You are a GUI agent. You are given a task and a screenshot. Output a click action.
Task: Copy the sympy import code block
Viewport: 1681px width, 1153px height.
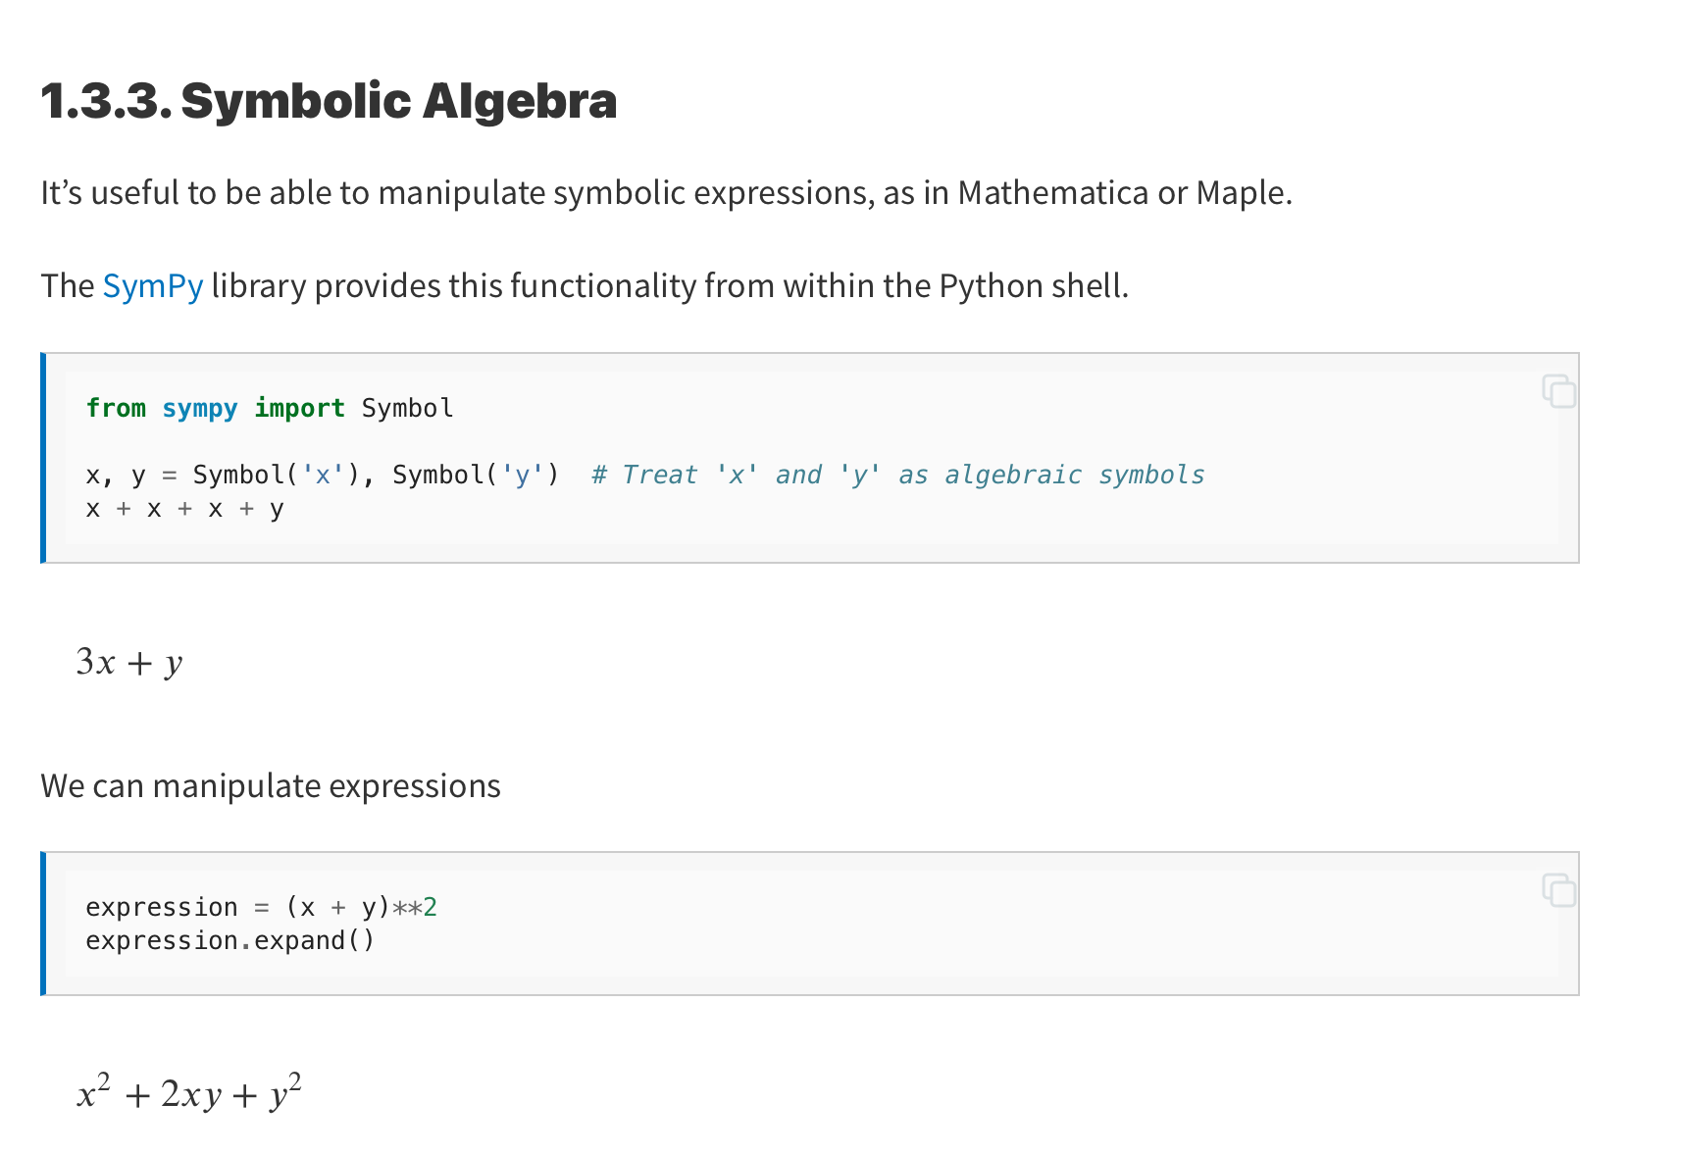coord(1558,390)
